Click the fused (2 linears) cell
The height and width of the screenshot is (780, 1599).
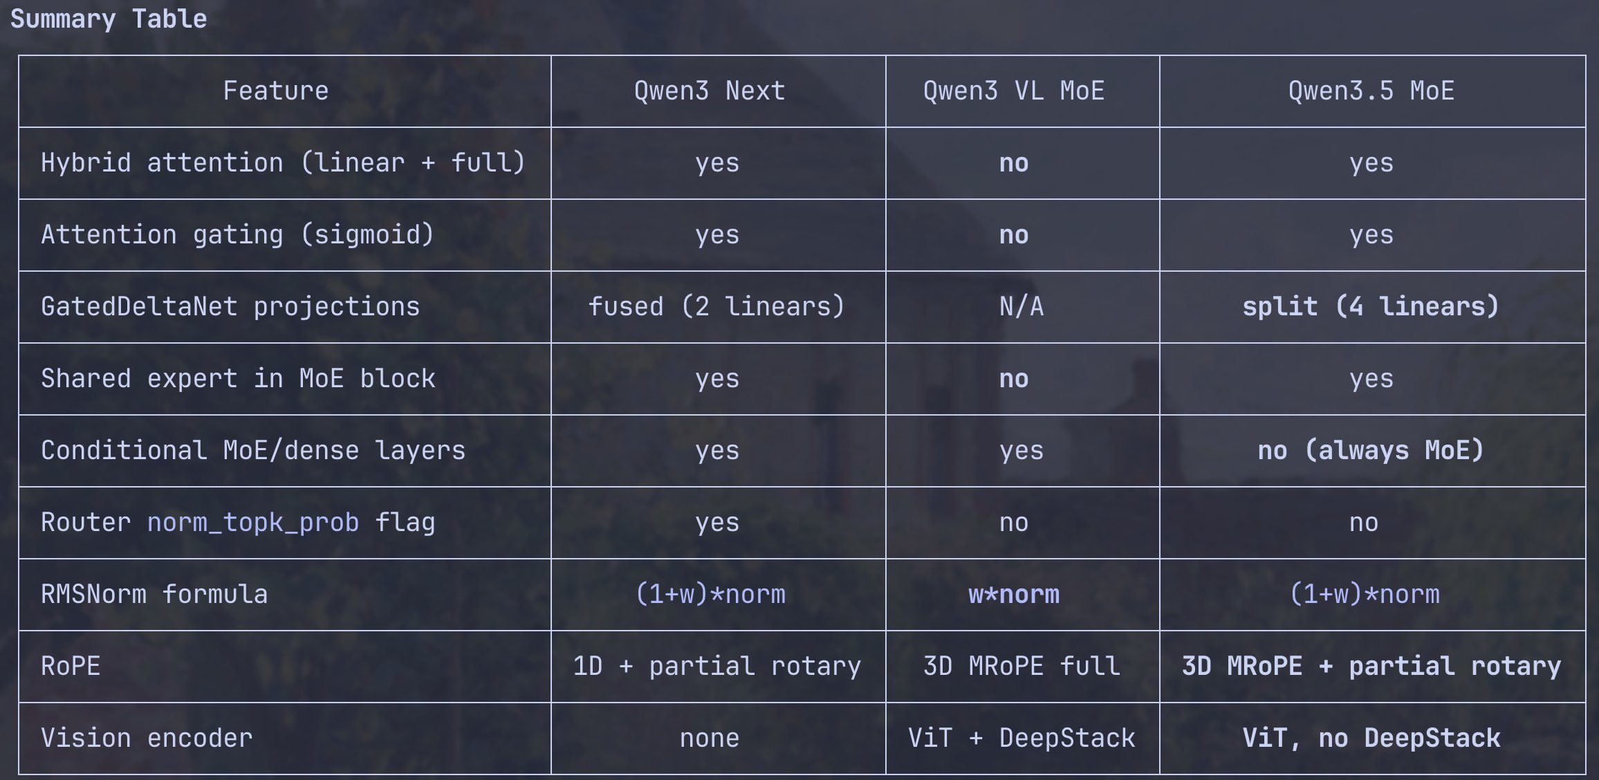[x=717, y=306]
